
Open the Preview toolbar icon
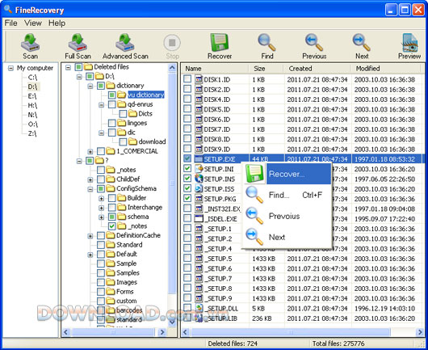[409, 43]
